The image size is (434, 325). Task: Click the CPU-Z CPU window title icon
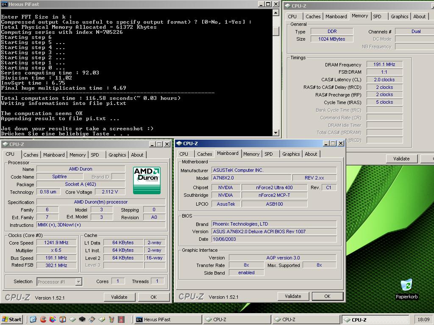tap(5, 144)
